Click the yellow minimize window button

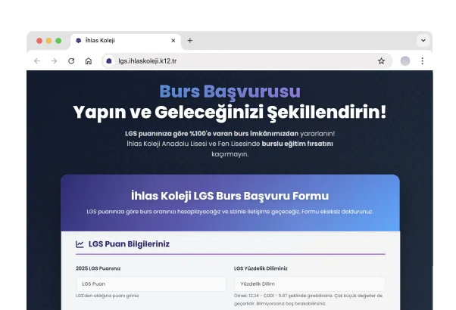(x=48, y=41)
